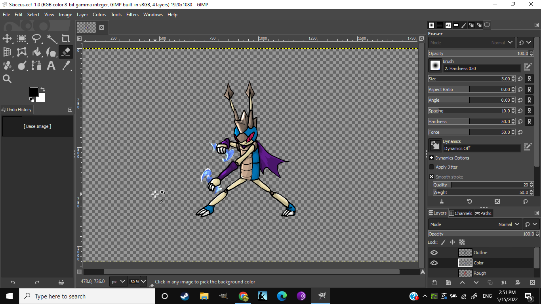Image resolution: width=541 pixels, height=304 pixels.
Task: Select the Unified Transform grid tool
Action: (x=7, y=52)
